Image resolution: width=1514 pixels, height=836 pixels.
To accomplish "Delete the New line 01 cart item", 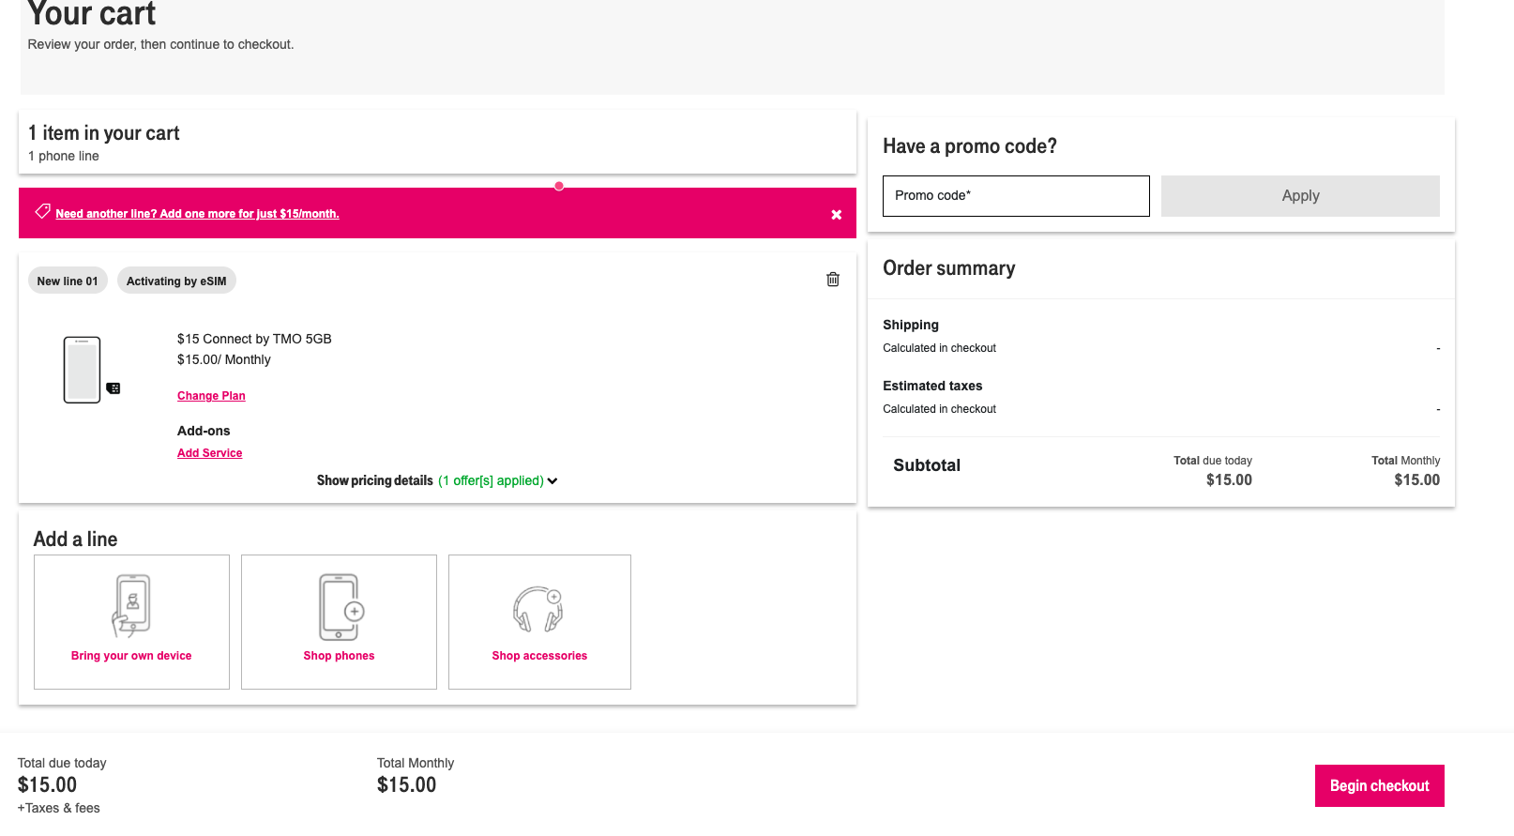I will (x=832, y=280).
